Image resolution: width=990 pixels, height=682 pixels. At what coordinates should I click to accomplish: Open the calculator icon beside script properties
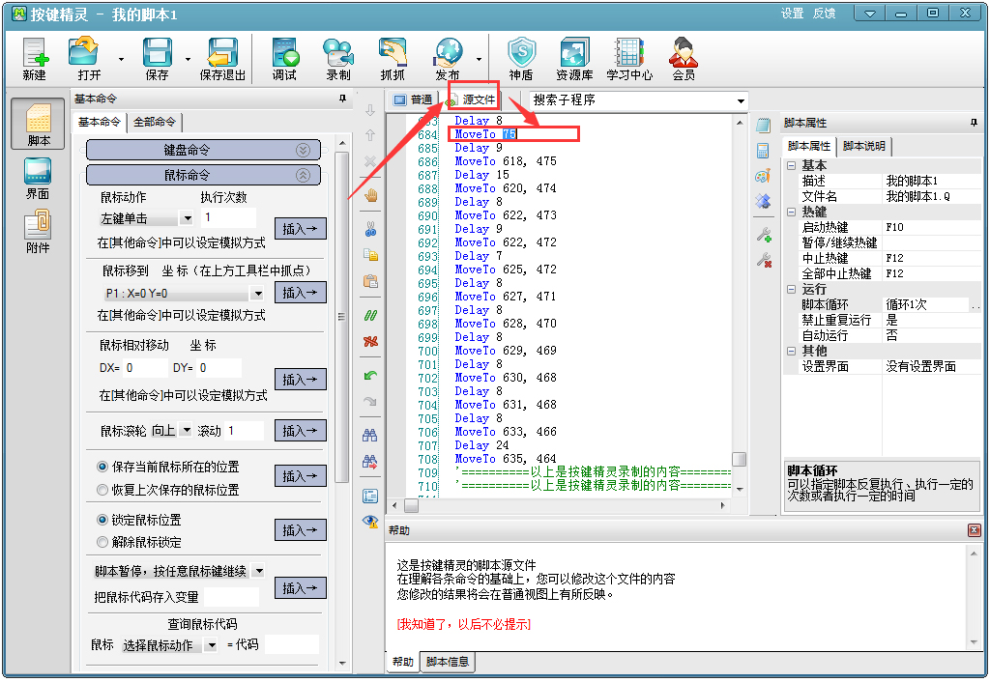(x=764, y=150)
